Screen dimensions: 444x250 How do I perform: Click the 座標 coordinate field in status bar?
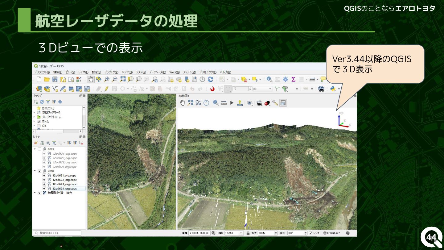[x=199, y=233]
